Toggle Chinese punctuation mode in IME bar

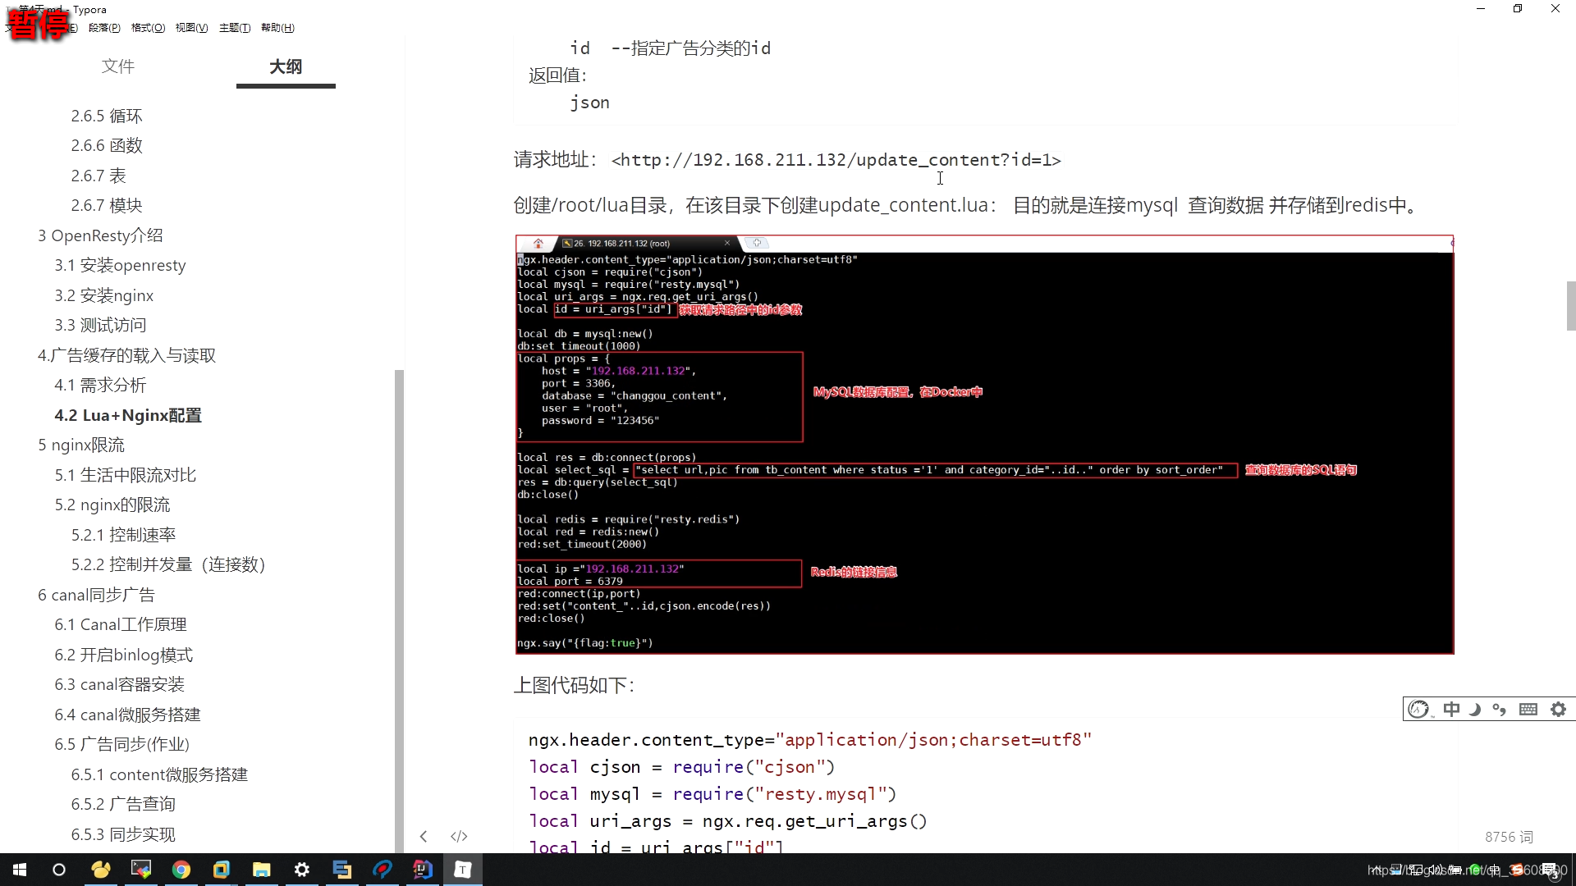click(x=1500, y=709)
